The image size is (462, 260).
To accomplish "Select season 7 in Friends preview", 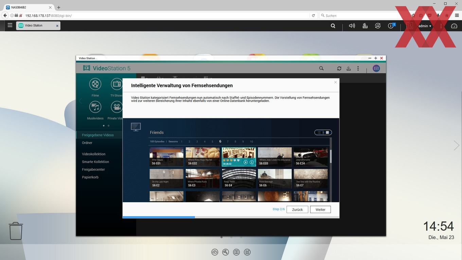I will point(228,141).
